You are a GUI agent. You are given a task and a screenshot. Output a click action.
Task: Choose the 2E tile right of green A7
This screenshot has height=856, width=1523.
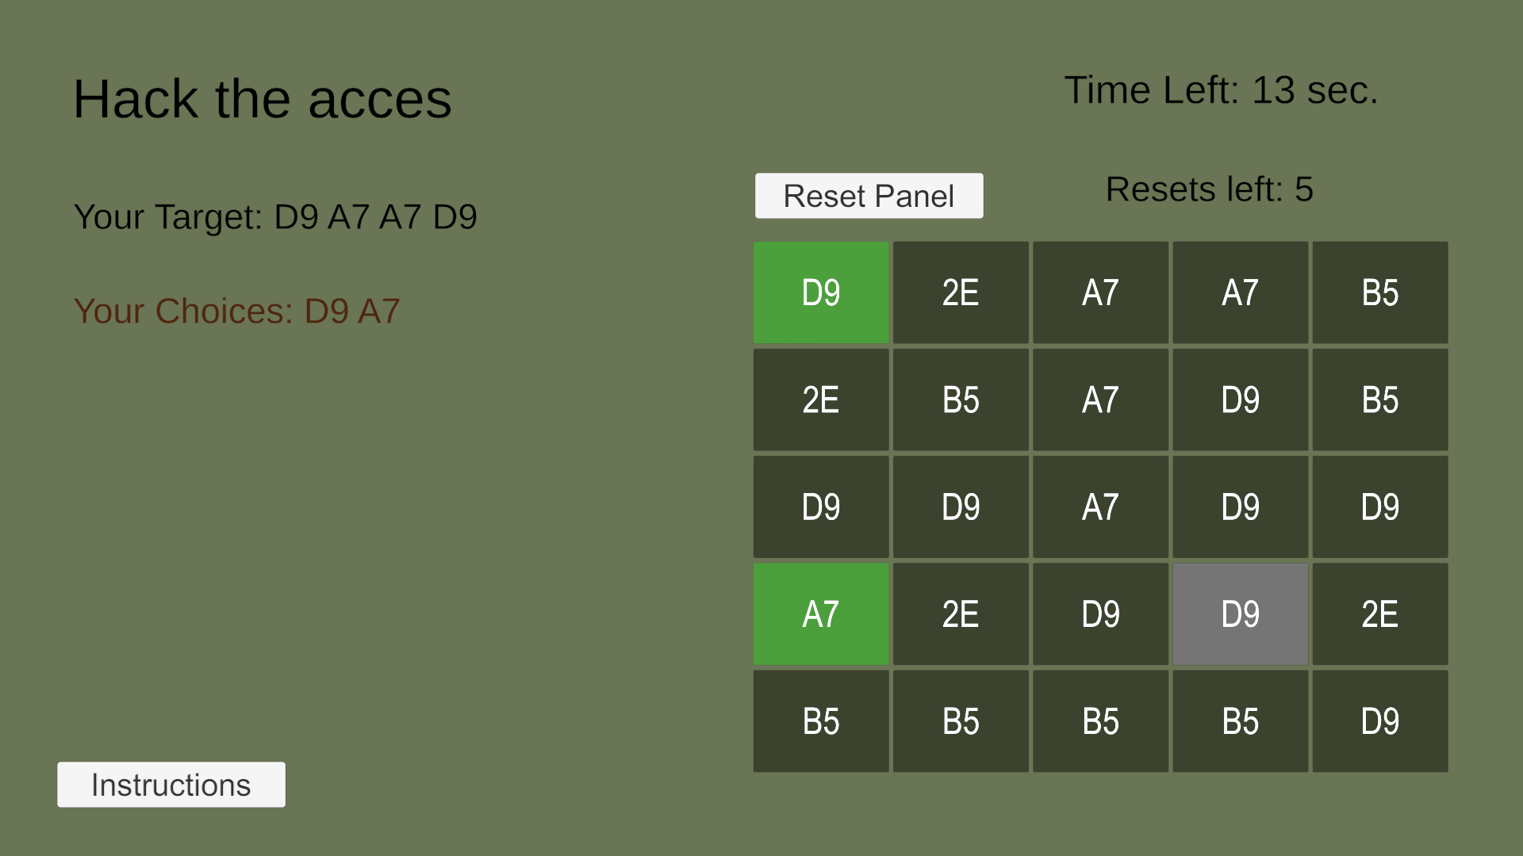(961, 614)
